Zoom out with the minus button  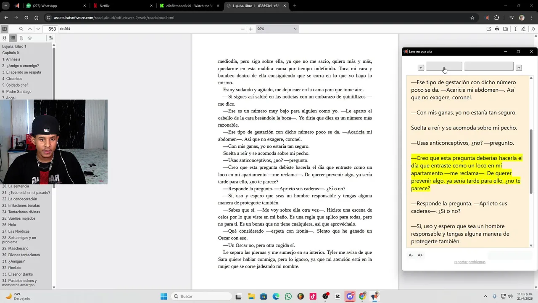pyautogui.click(x=243, y=29)
